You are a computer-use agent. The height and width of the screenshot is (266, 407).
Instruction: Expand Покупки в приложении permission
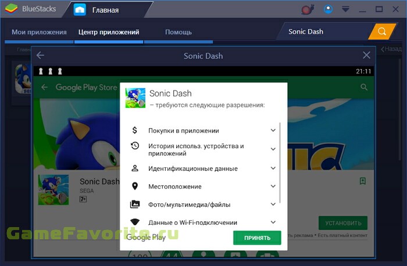pos(273,131)
